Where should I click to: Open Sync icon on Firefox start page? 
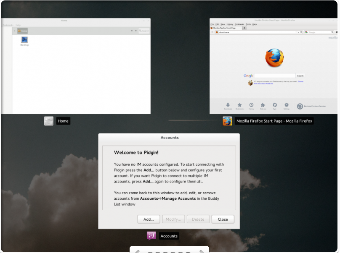(x=275, y=105)
